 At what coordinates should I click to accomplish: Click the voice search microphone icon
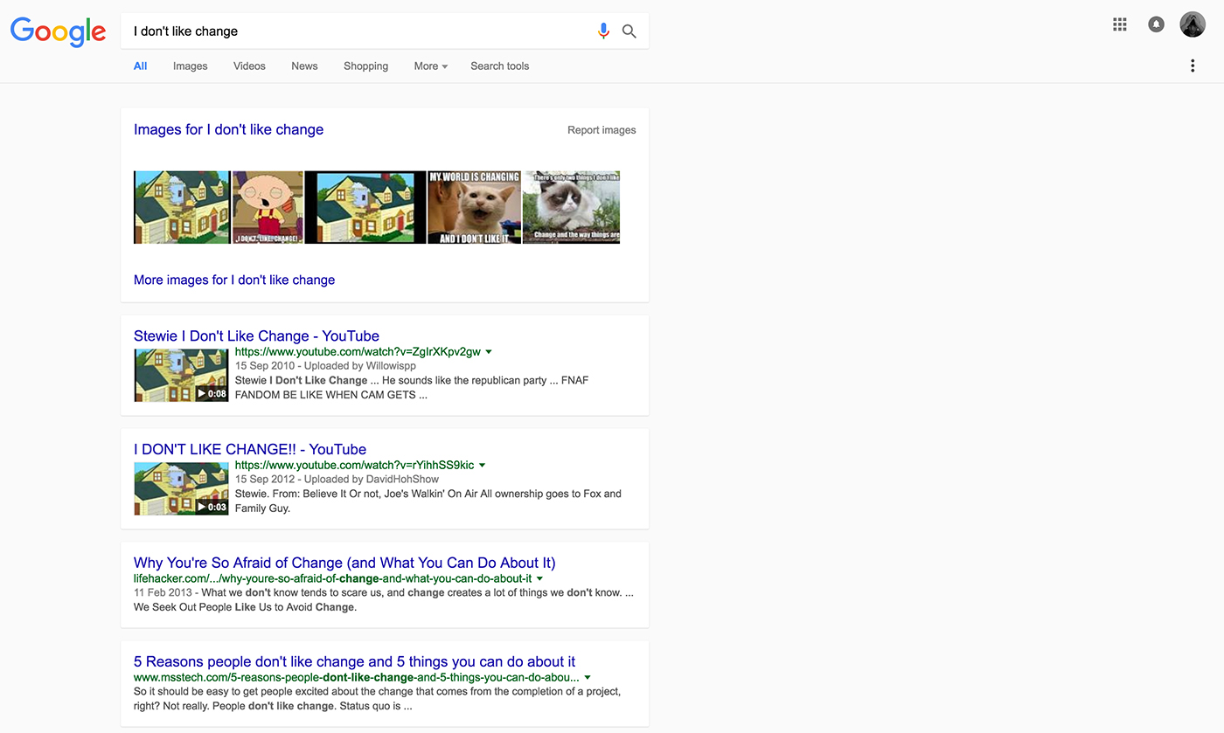pos(603,30)
